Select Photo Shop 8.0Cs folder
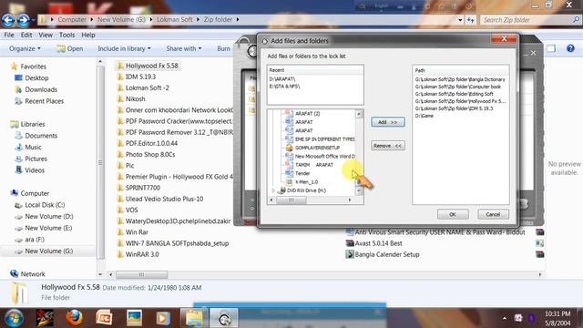Viewport: 583px width, 328px height. pos(149,154)
